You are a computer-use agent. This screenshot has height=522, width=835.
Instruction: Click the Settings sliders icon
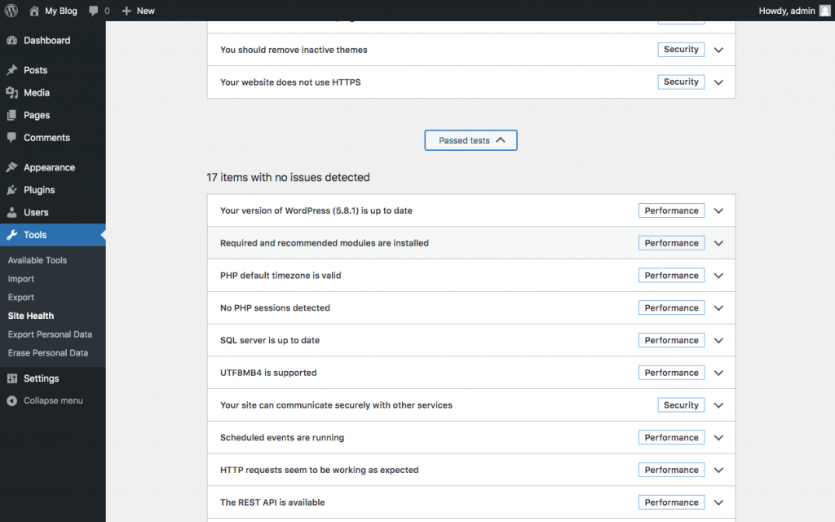pyautogui.click(x=11, y=378)
